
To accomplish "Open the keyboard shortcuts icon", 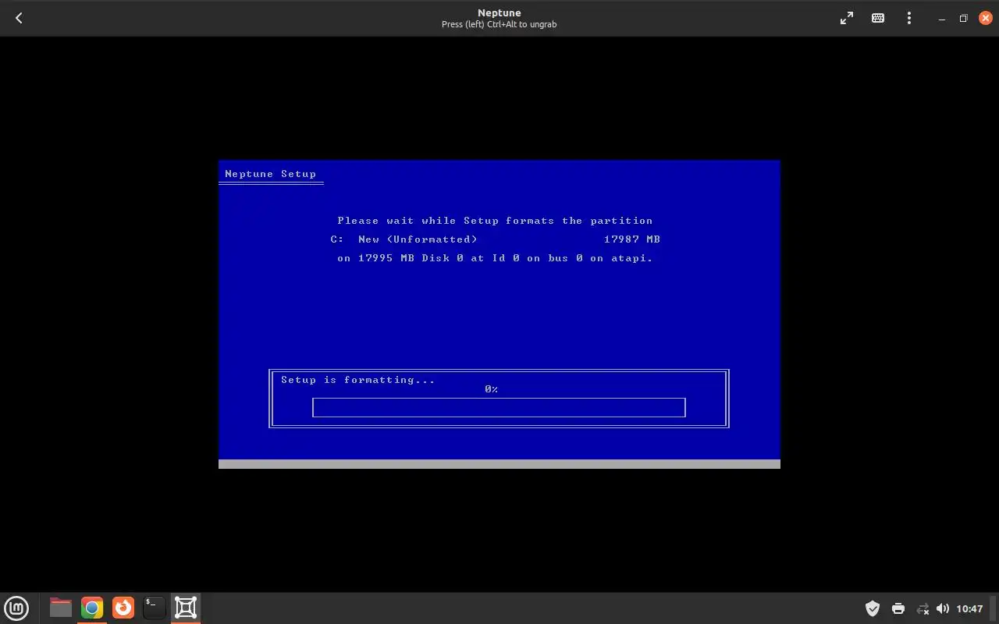I will pyautogui.click(x=878, y=18).
